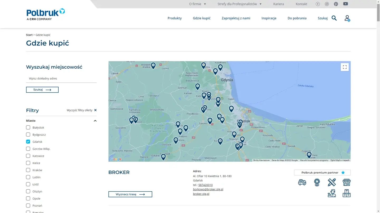Expand the O firmie dropdown

coord(197,4)
